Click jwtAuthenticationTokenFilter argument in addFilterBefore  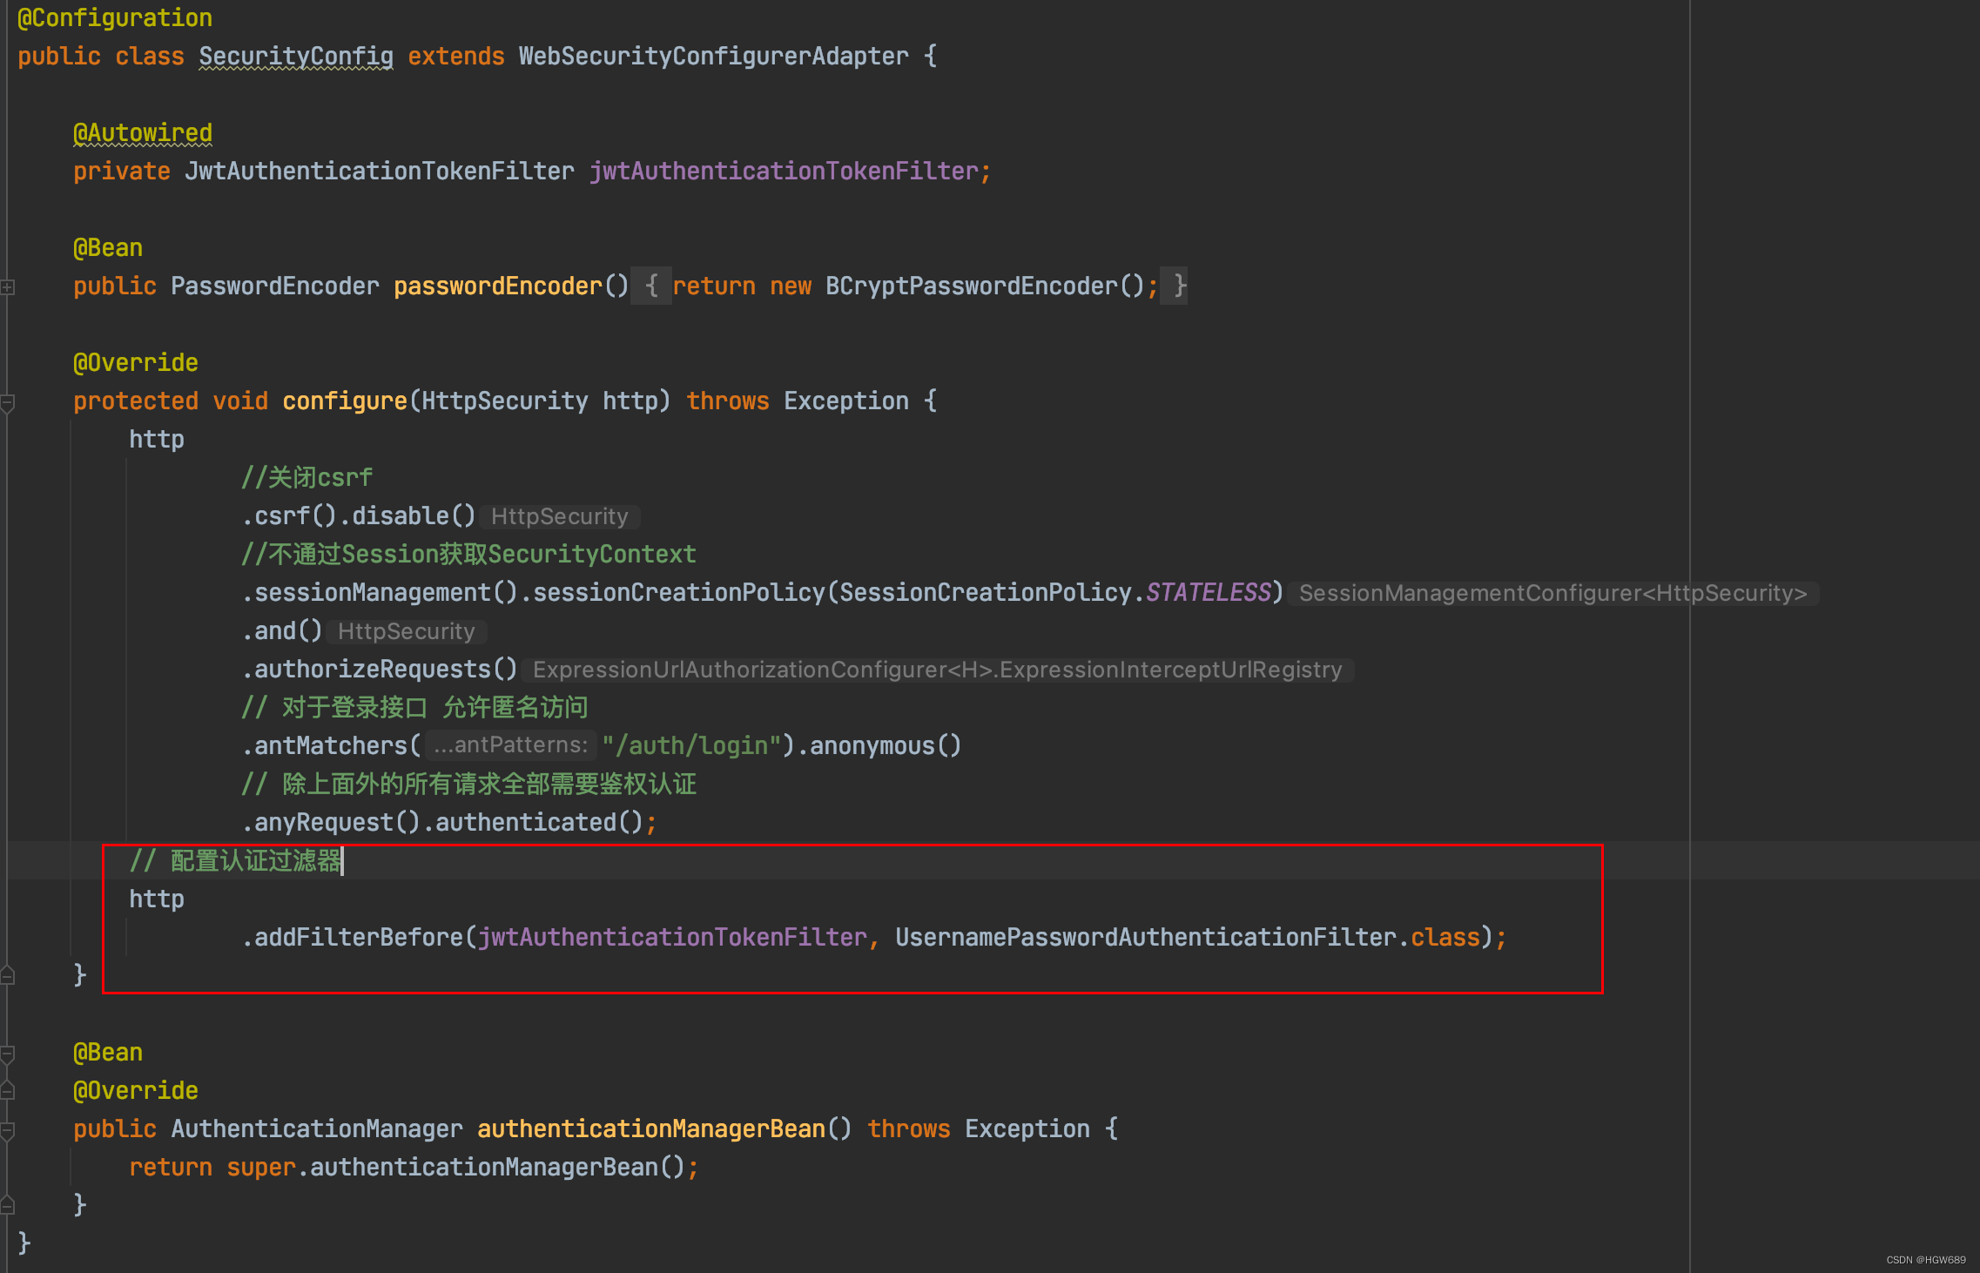click(x=672, y=937)
